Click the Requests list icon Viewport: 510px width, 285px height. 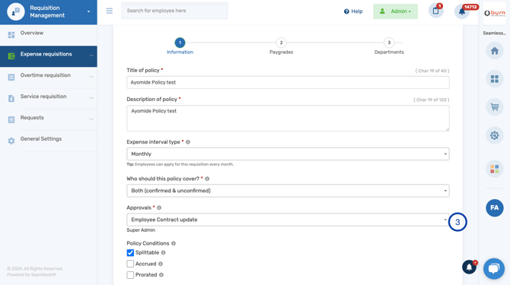click(x=11, y=120)
